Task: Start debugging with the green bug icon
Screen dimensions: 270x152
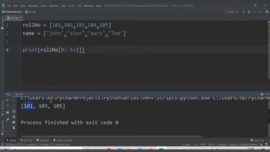Action: pyautogui.click(x=249, y=12)
